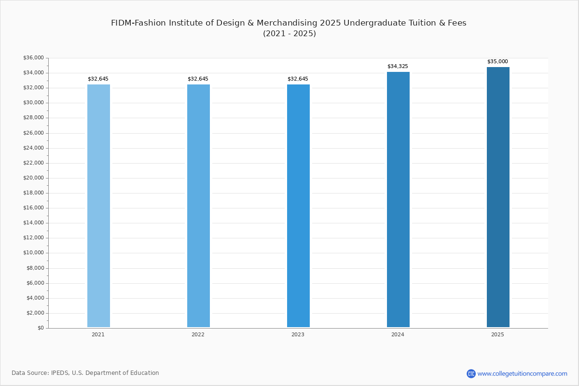Click the $34,325 data label

pyautogui.click(x=398, y=66)
